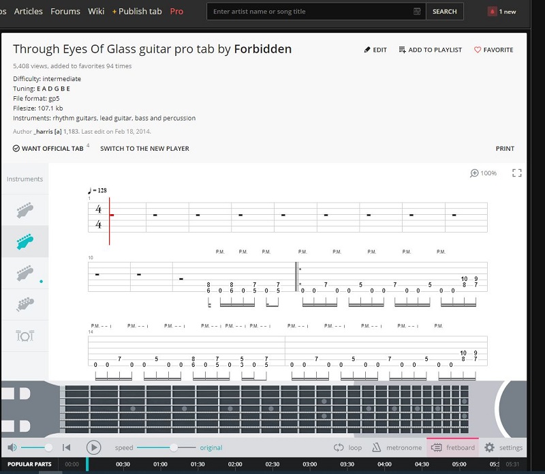Skip back to the start of the tab
Screen dimensions: 545x474
pos(66,447)
